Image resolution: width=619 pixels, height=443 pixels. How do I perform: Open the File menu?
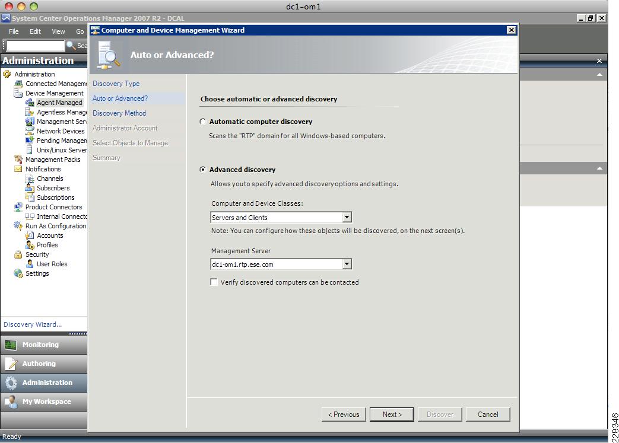[14, 31]
